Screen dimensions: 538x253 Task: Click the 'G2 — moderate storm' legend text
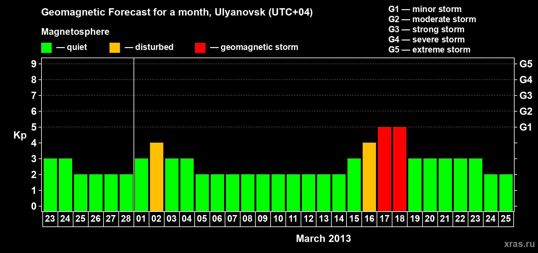tap(432, 19)
